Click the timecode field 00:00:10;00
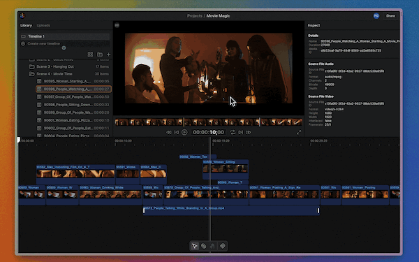Screen dimensions: 419x262 tap(208, 132)
